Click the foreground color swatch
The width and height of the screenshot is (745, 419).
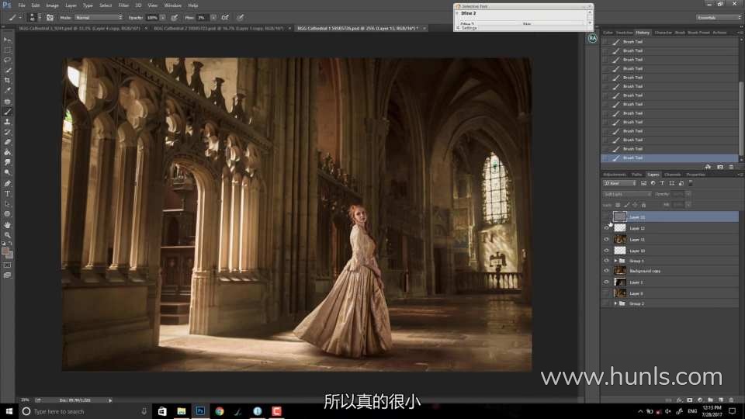click(6, 251)
